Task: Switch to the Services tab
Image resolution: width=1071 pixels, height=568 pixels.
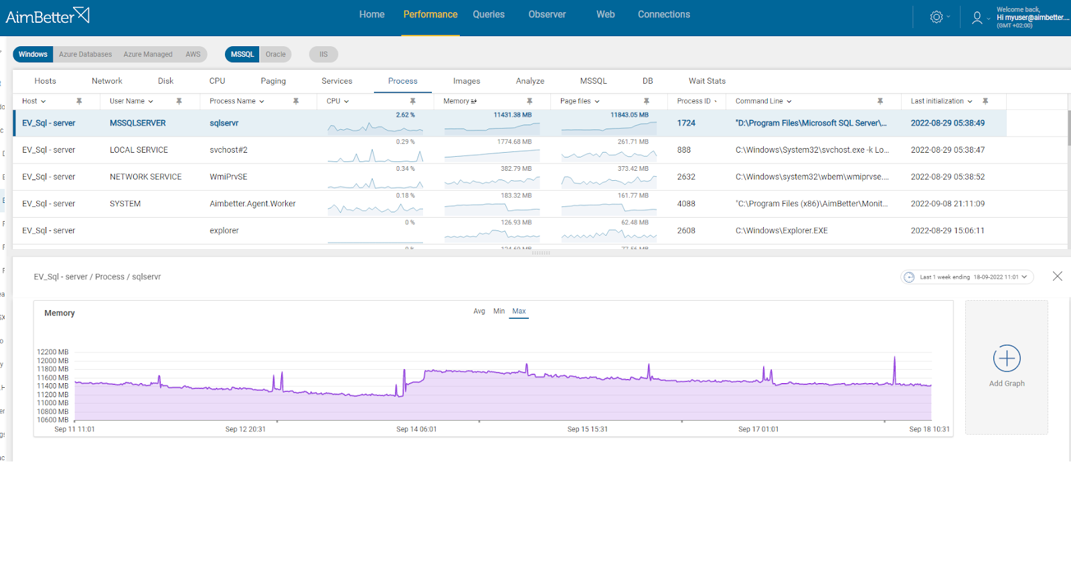Action: click(337, 81)
